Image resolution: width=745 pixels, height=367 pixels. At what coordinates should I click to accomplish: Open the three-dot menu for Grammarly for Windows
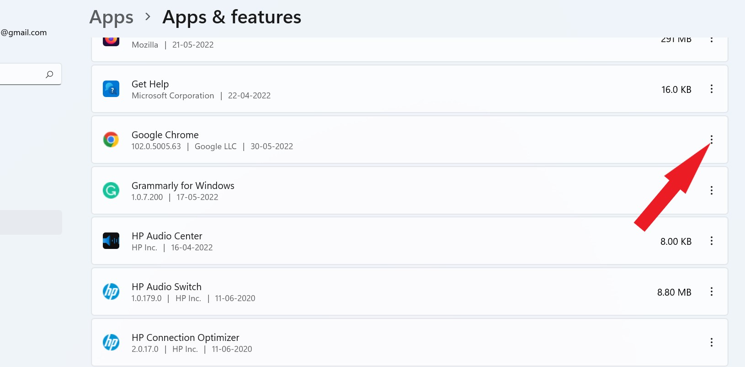click(x=711, y=190)
